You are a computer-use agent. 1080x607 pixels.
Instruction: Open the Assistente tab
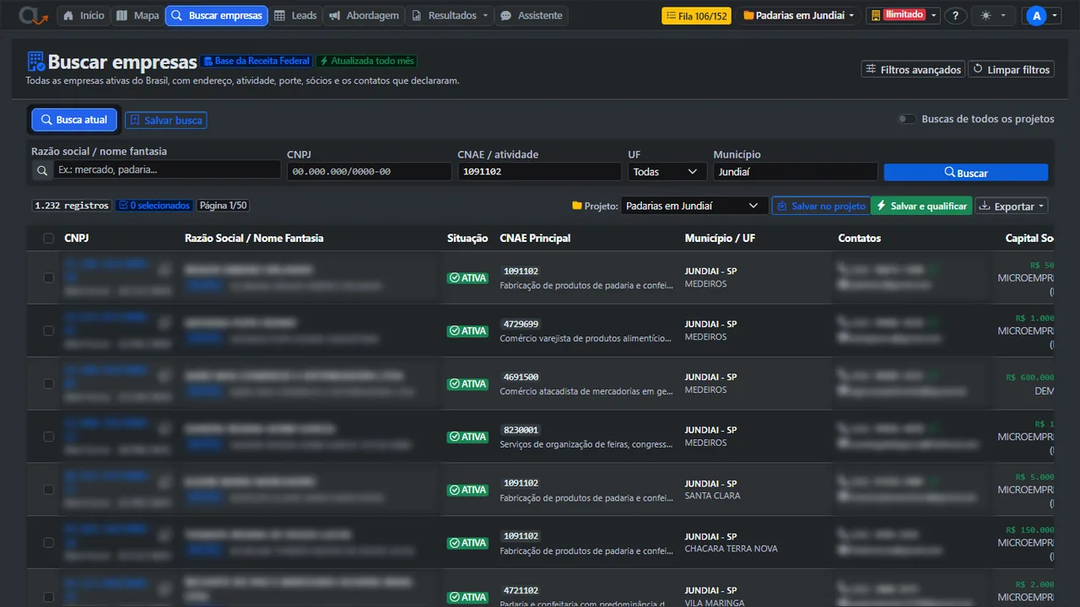coord(532,15)
